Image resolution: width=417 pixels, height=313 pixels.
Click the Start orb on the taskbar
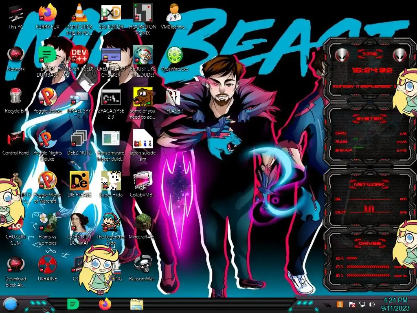[x=11, y=304]
